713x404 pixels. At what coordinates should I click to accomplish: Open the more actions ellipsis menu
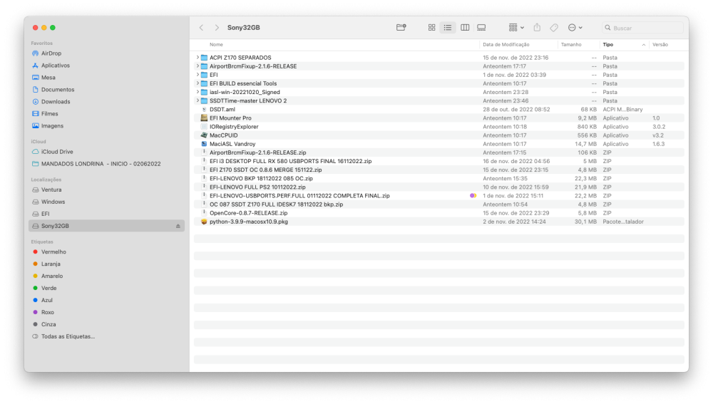[x=575, y=28]
